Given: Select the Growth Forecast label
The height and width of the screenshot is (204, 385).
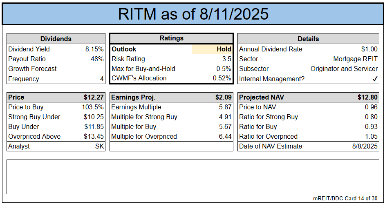Looking at the screenshot, I should tap(32, 69).
